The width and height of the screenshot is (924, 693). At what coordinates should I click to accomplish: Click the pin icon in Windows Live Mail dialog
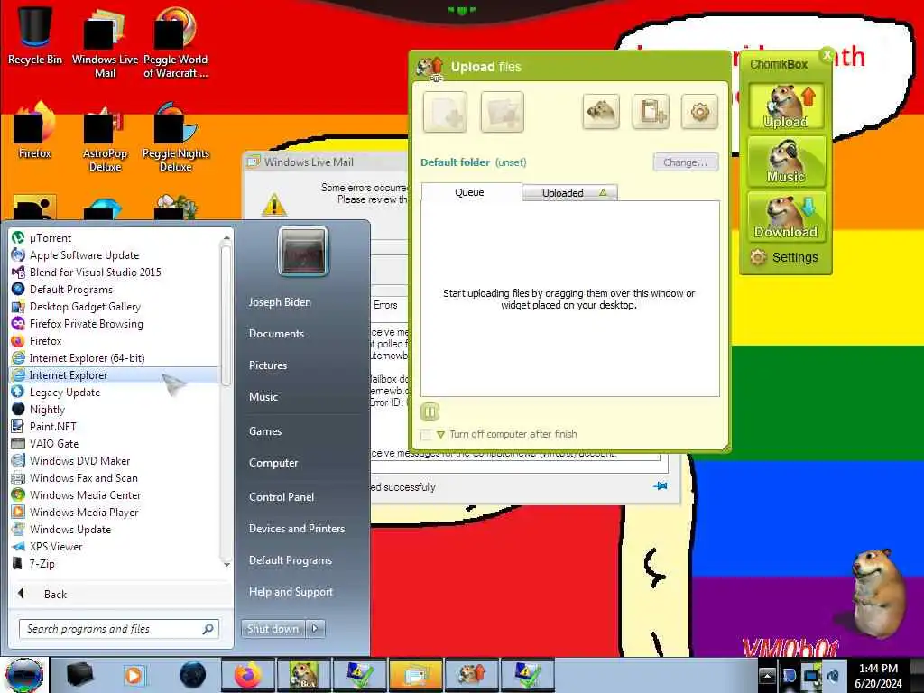(x=660, y=486)
